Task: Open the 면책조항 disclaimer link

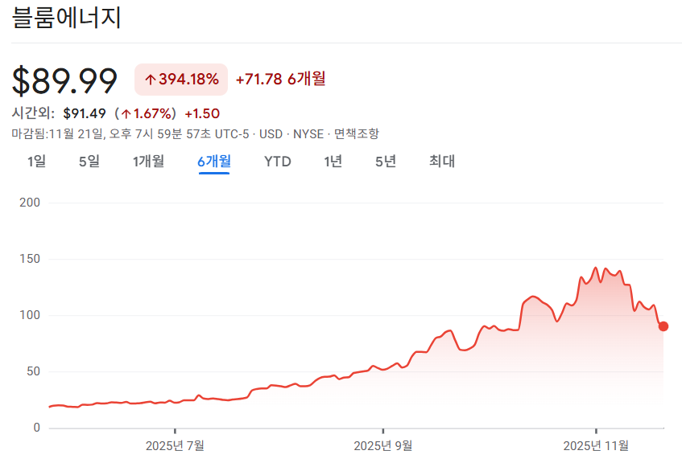Action: (x=357, y=133)
